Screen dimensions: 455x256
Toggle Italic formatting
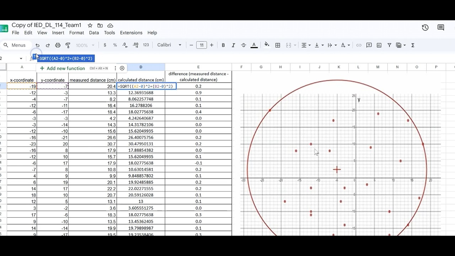tap(233, 45)
